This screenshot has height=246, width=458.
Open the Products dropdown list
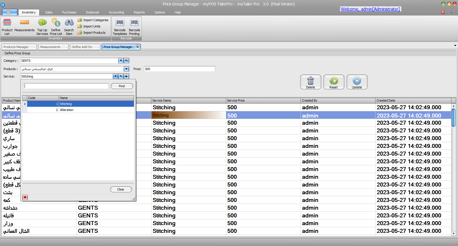126,69
